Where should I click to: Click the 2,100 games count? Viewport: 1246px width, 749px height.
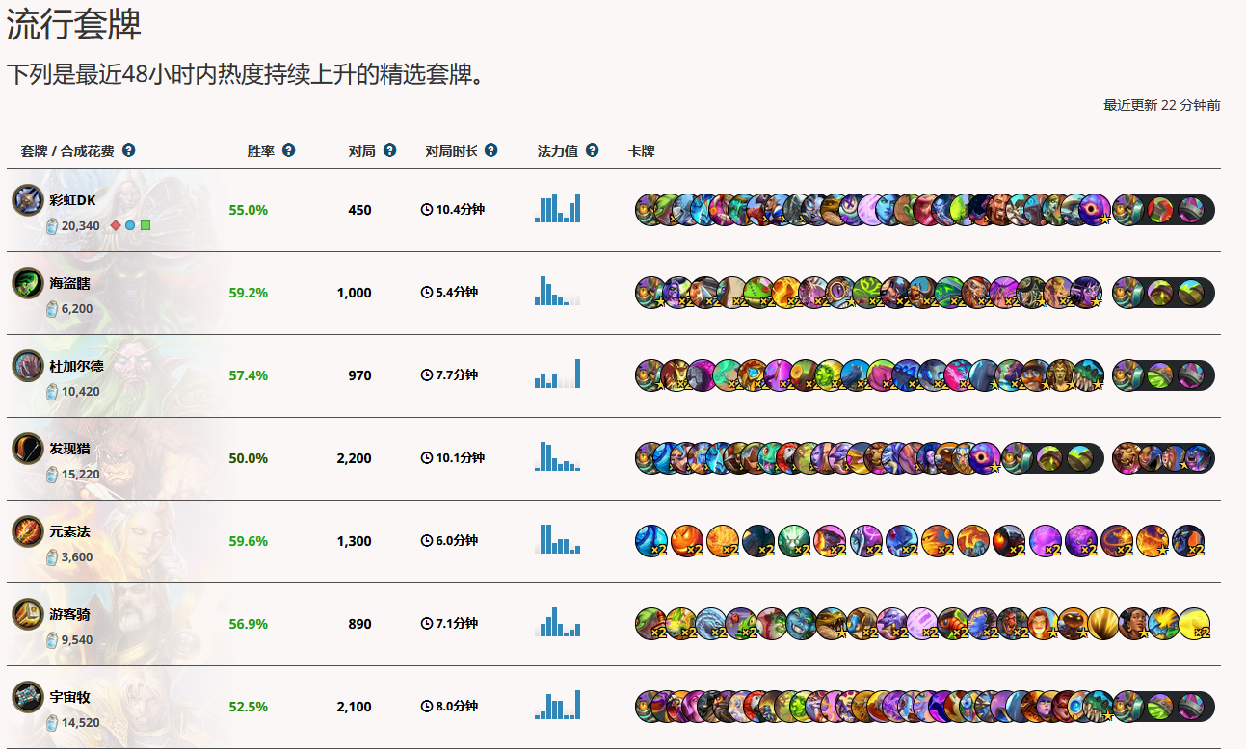point(354,707)
